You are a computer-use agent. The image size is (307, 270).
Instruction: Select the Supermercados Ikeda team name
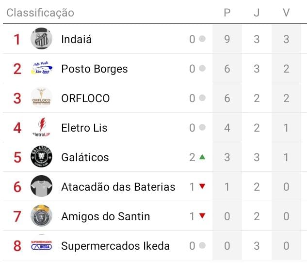[115, 246]
